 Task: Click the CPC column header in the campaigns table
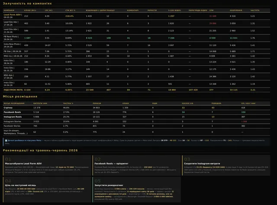pyautogui.click(x=48, y=10)
